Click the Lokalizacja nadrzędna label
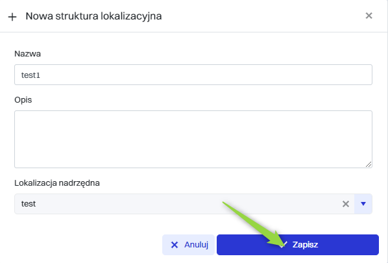The width and height of the screenshot is (388, 263). (x=57, y=183)
